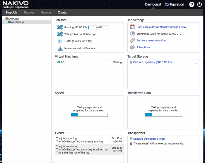Screen dimensions: 205x163
Task: Click 'No alarms and notifications' text
Action: pyautogui.click(x=80, y=48)
